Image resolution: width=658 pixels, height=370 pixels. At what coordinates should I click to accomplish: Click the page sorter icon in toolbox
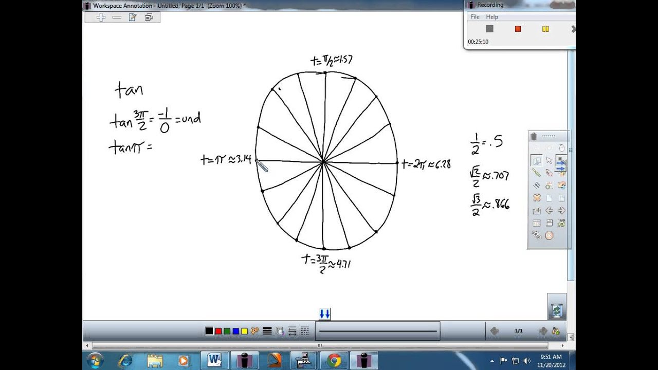[536, 223]
